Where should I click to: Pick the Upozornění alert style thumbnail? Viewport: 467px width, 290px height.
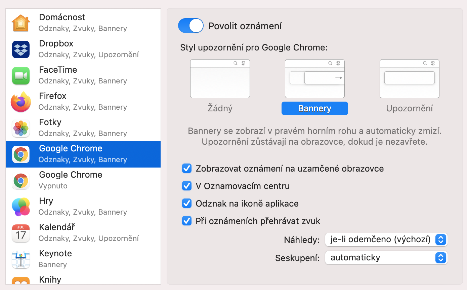(409, 79)
